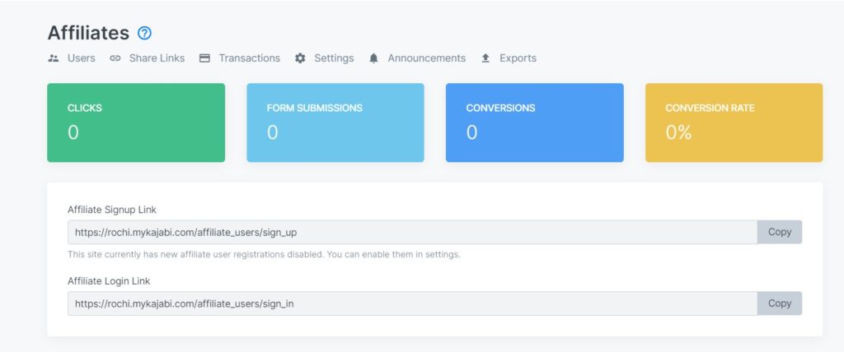Focus the Affiliate Login Link URL field
844x352 pixels.
pos(412,303)
